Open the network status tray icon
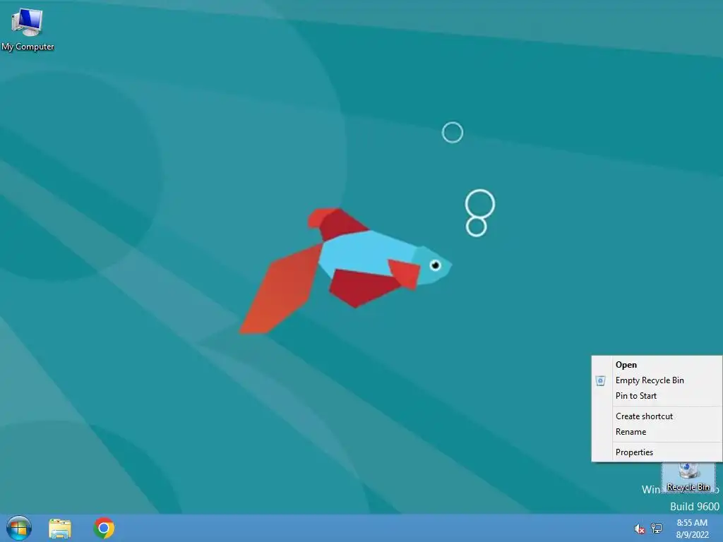The image size is (723, 542). pos(657,529)
